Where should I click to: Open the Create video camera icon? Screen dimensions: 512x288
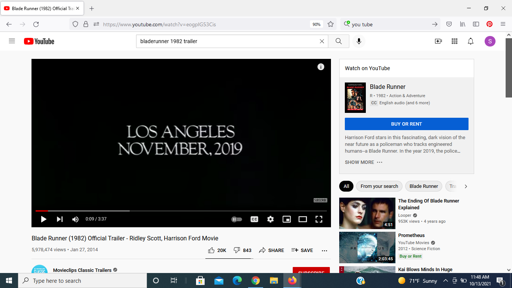(x=438, y=41)
